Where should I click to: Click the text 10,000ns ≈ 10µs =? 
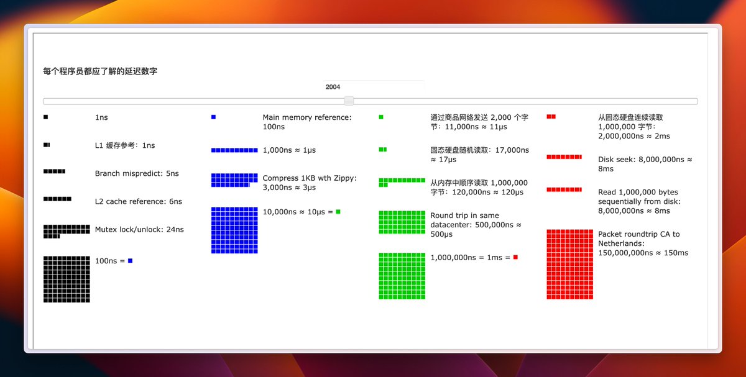pyautogui.click(x=298, y=212)
